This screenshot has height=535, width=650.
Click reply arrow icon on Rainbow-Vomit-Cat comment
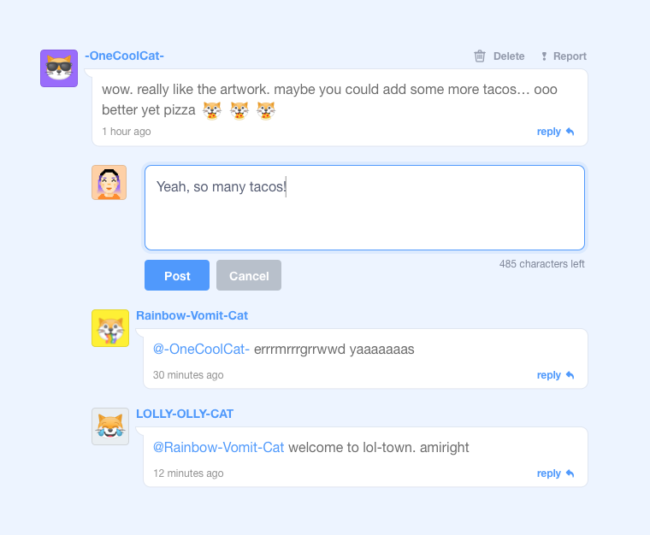pos(570,374)
